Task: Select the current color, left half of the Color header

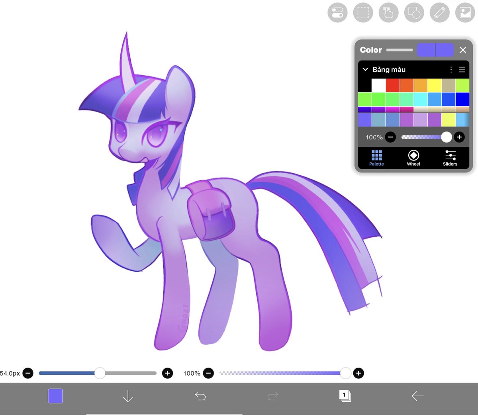Action: point(426,50)
